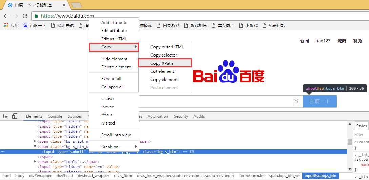Click the address bar URL
Viewport: 369px width, 180px height.
tap(67, 16)
